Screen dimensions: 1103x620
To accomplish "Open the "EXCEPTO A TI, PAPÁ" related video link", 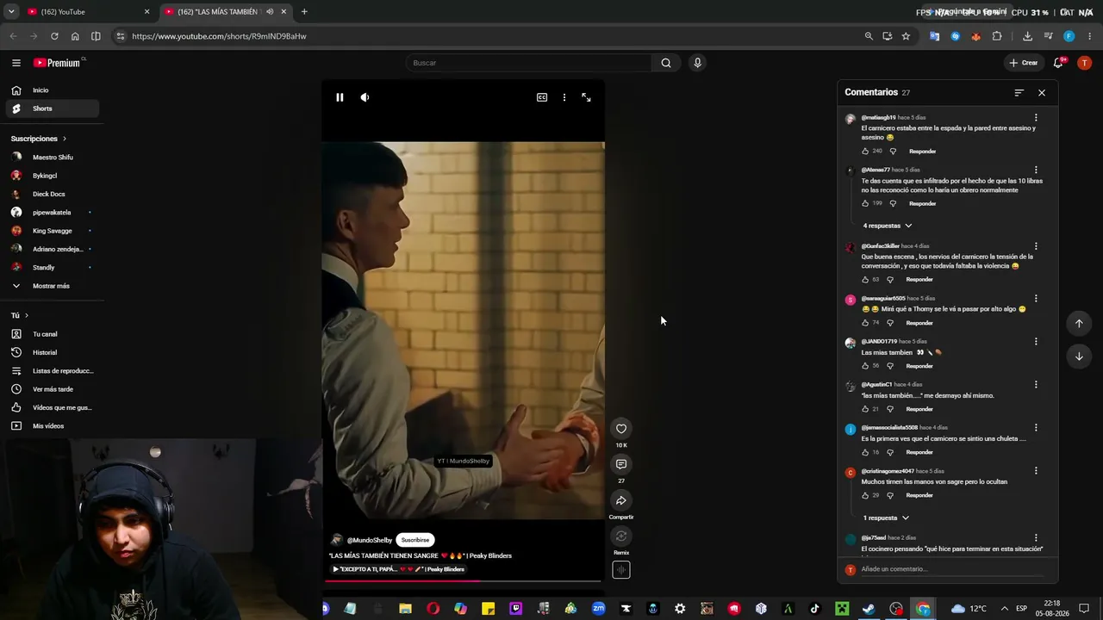I will [x=399, y=569].
